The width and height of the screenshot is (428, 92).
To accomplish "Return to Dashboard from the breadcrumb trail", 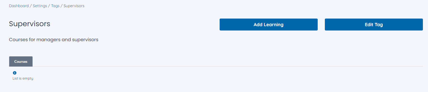I will 19,6.
